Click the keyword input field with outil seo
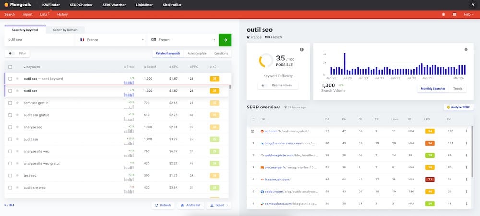480x216 pixels. pyautogui.click(x=40, y=40)
